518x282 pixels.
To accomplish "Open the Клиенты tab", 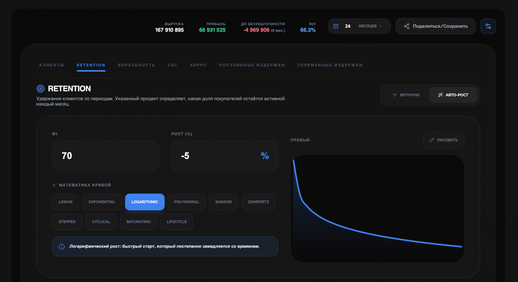I will (51, 65).
